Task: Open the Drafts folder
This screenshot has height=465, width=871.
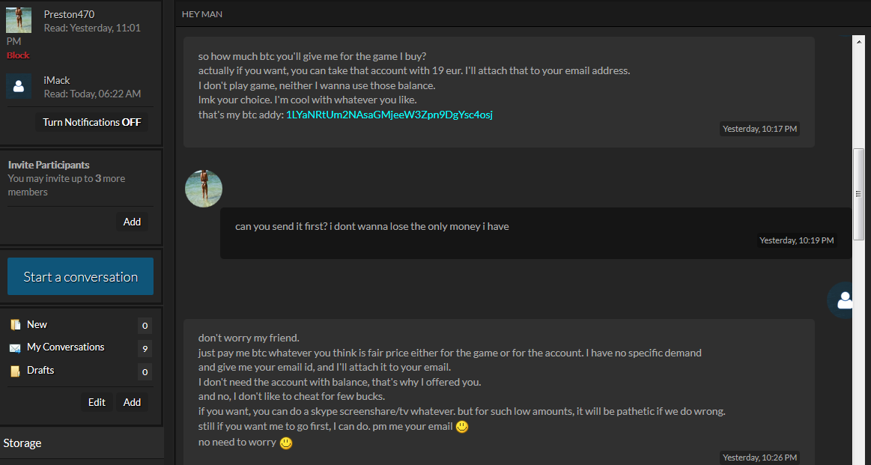Action: (40, 370)
